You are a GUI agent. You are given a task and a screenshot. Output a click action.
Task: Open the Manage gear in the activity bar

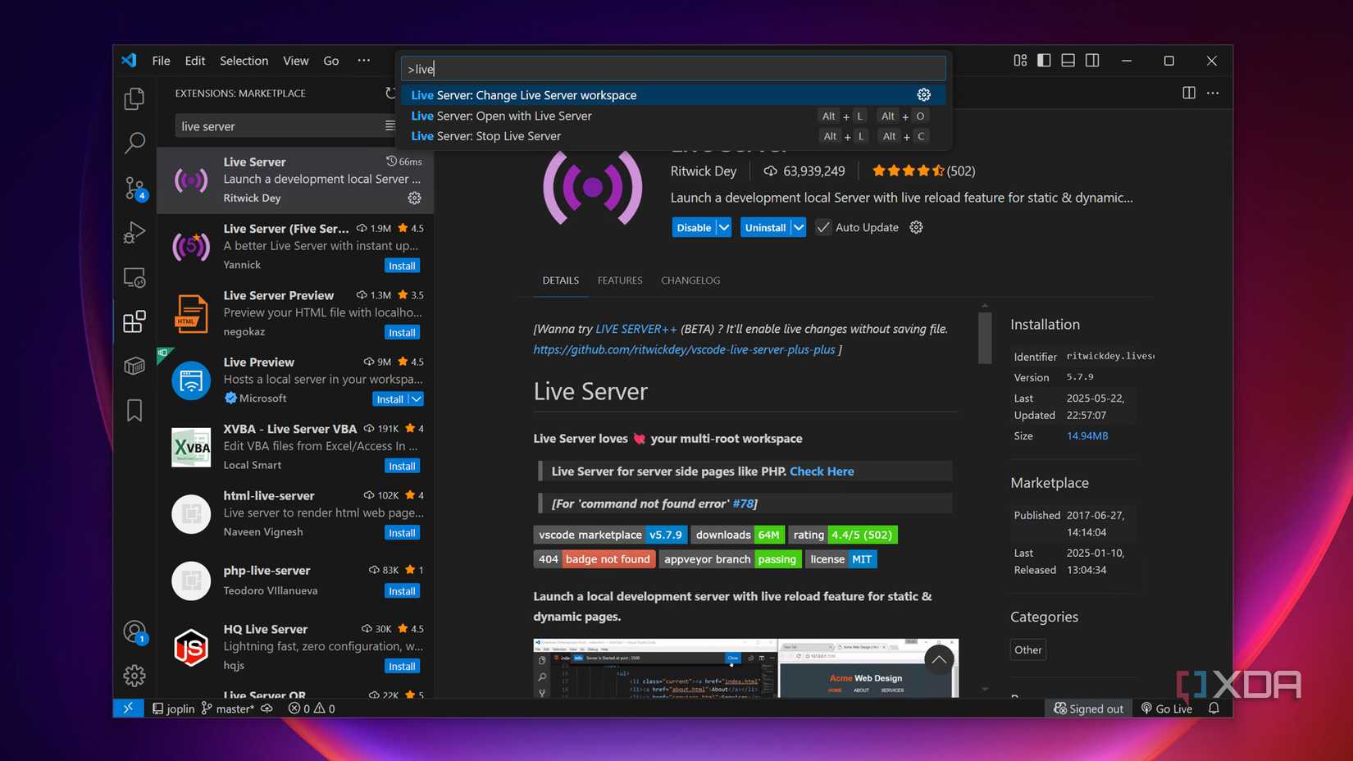tap(134, 675)
